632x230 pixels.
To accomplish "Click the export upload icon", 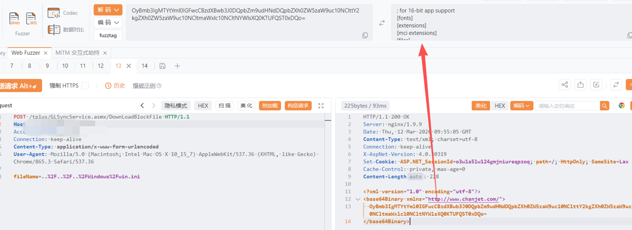I will tap(581, 85).
